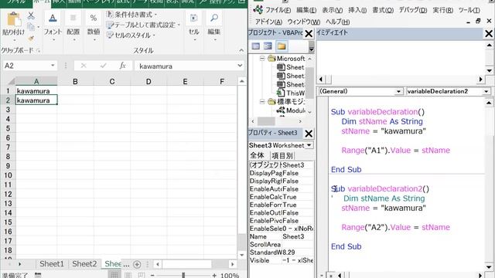Open ツール(T) menu in VBA editor
This screenshot has height=278, width=495.
click(469, 10)
